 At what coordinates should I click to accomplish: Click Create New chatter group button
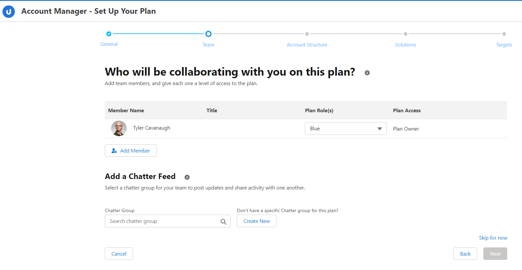256,221
